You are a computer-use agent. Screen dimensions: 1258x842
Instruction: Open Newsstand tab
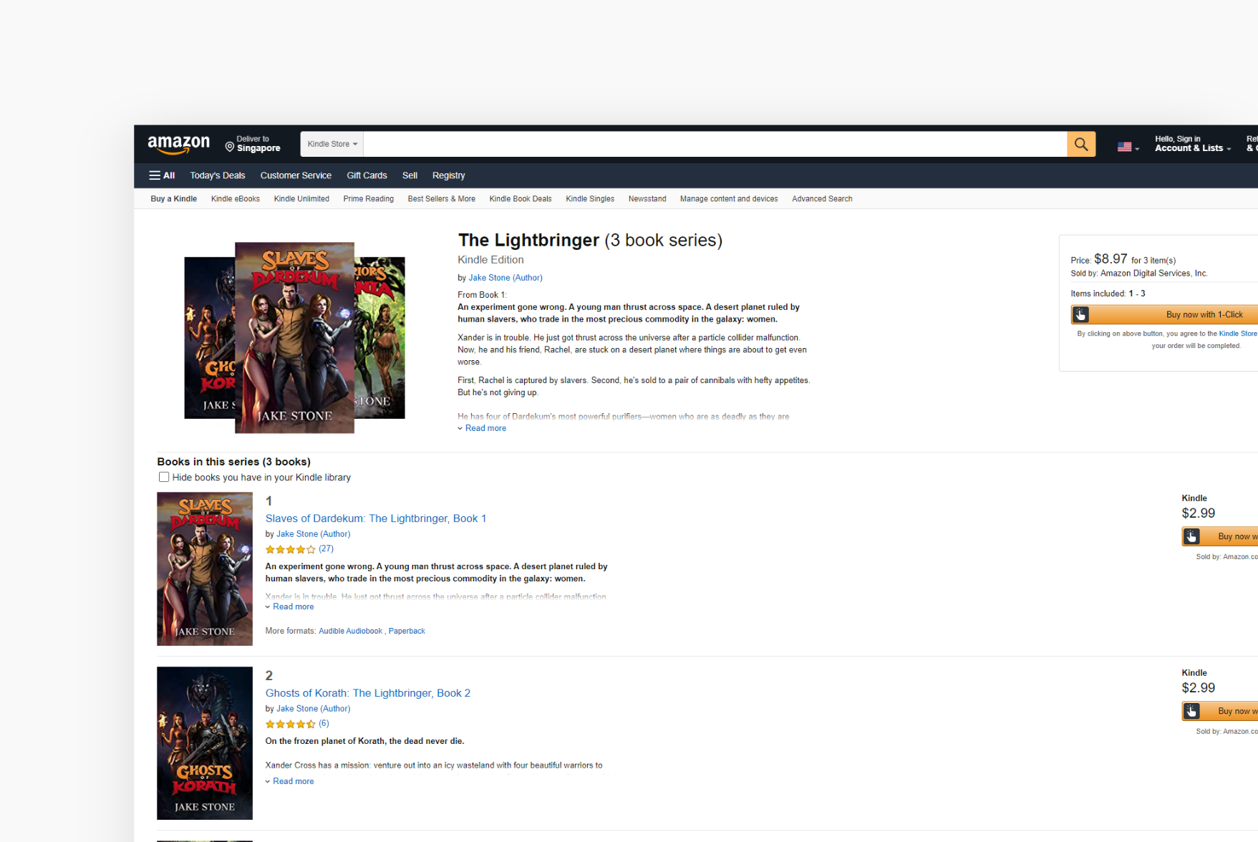click(x=647, y=199)
